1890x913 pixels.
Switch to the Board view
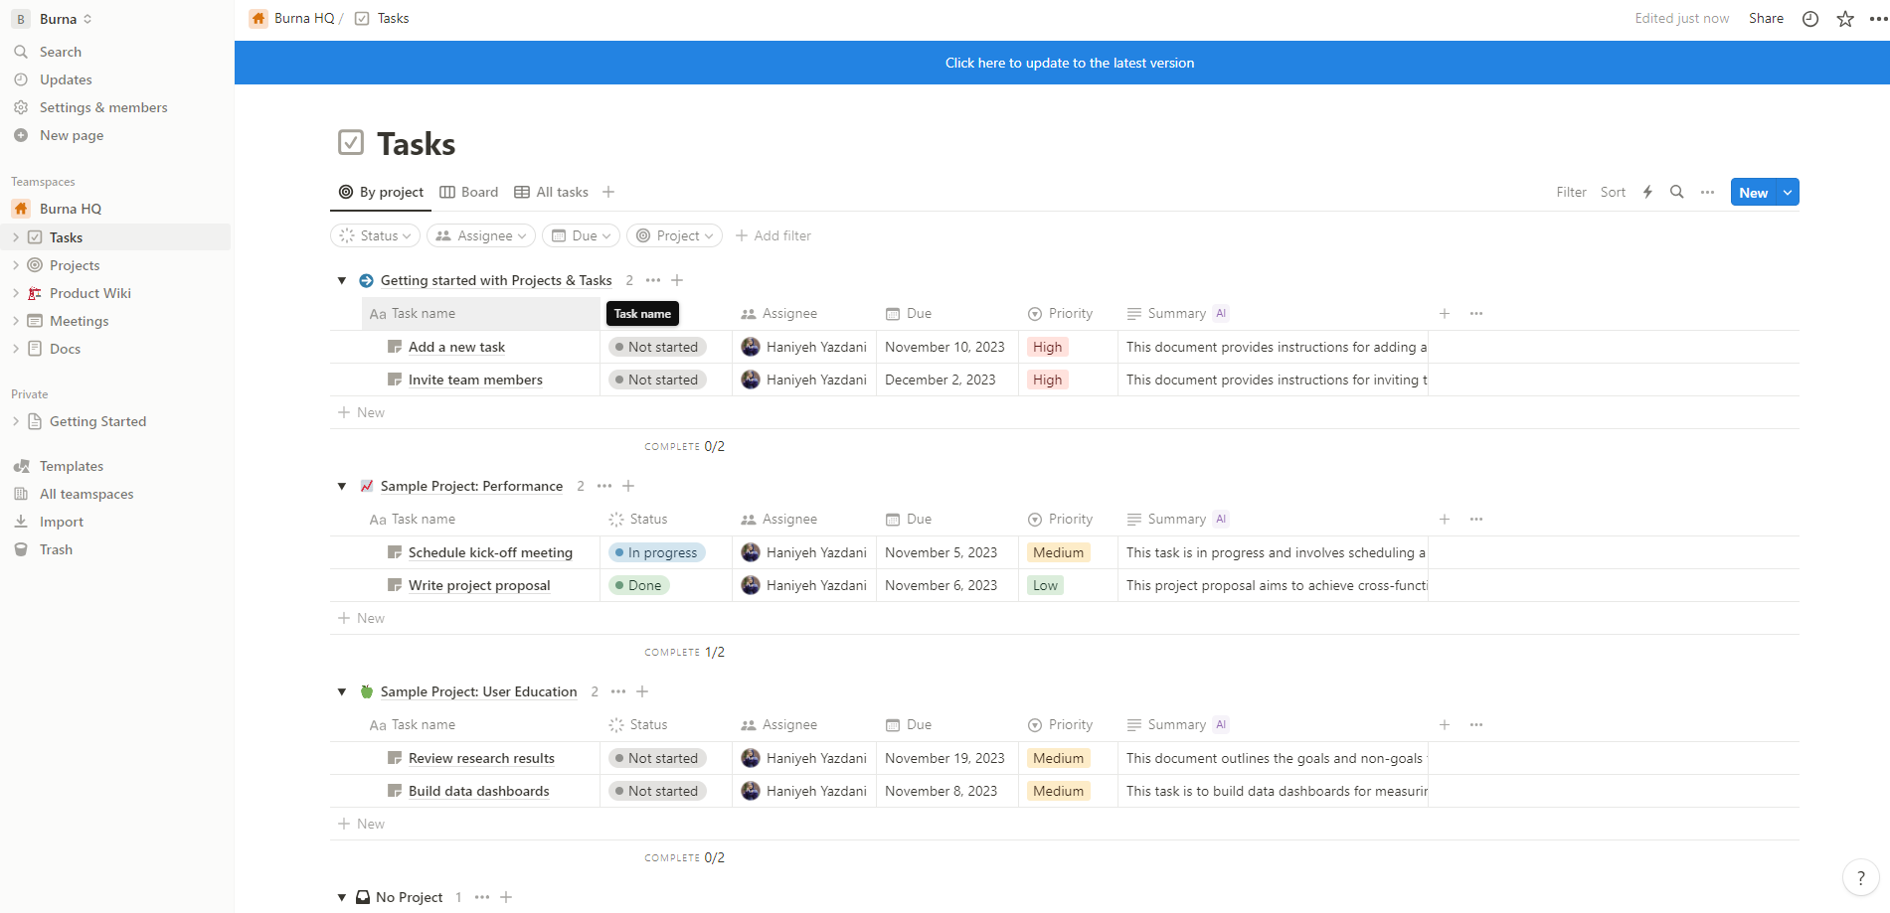coord(469,192)
